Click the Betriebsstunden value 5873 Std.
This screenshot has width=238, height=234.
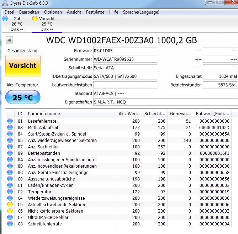221,85
